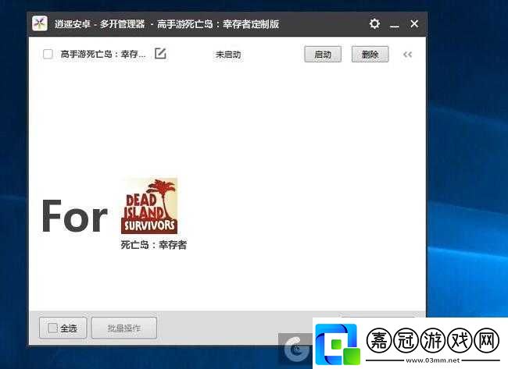The height and width of the screenshot is (369, 508).
Task: Close the 多开管理器 window
Action: tap(414, 24)
